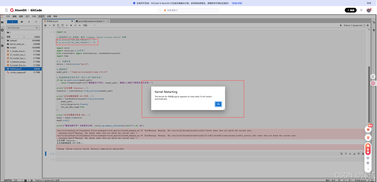This screenshot has height=182, width=377.
Task: Click the new tab plus button
Action: [108, 21]
